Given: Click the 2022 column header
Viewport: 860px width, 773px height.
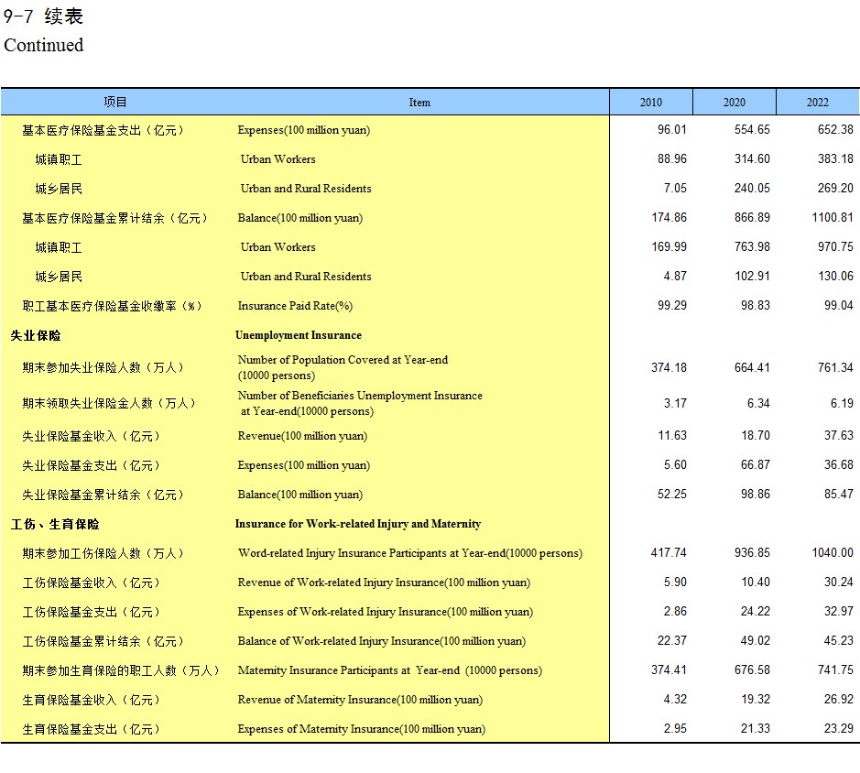Looking at the screenshot, I should [817, 102].
